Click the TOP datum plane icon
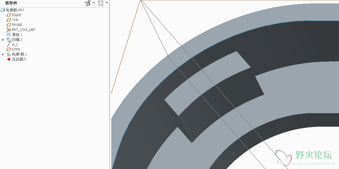 [9, 20]
